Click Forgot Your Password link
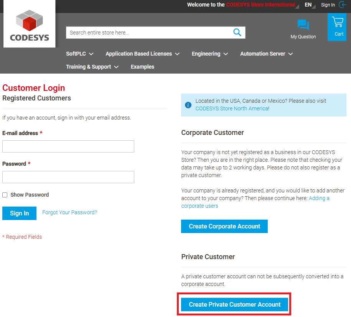Image resolution: width=351 pixels, height=317 pixels. pyautogui.click(x=69, y=212)
